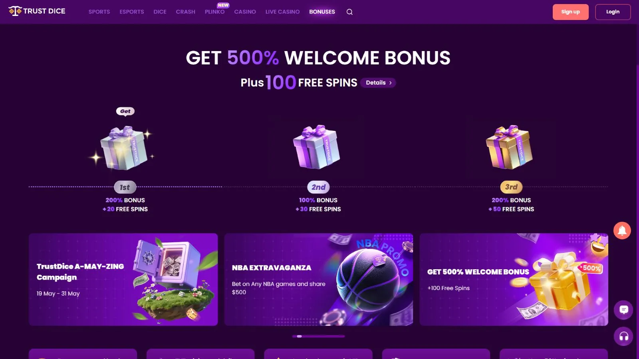Open TrustDice A-MAY-ZING Campaign banner
The image size is (639, 359).
click(123, 280)
